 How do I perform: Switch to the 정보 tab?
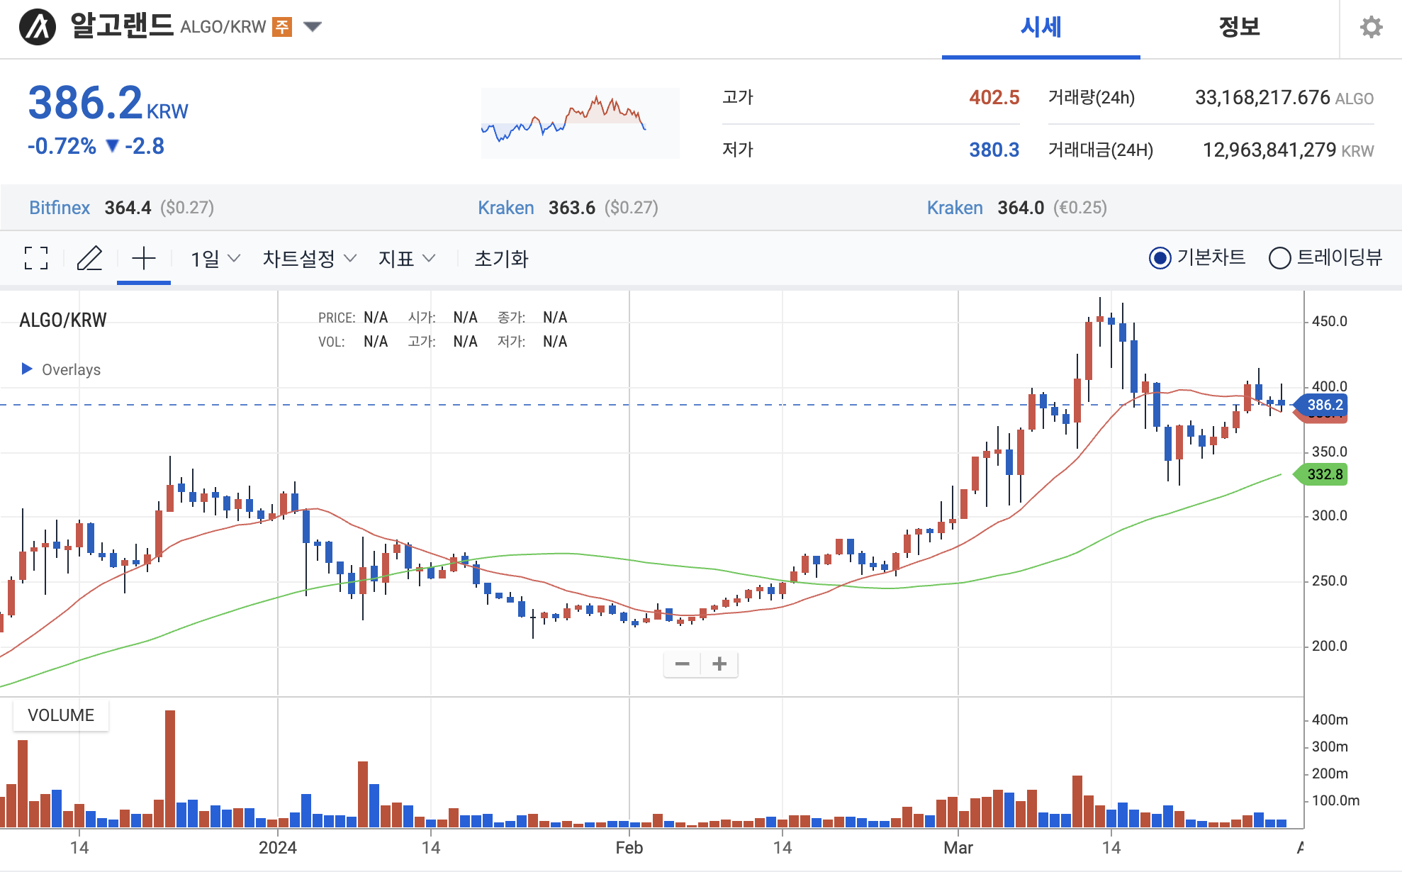point(1238,28)
